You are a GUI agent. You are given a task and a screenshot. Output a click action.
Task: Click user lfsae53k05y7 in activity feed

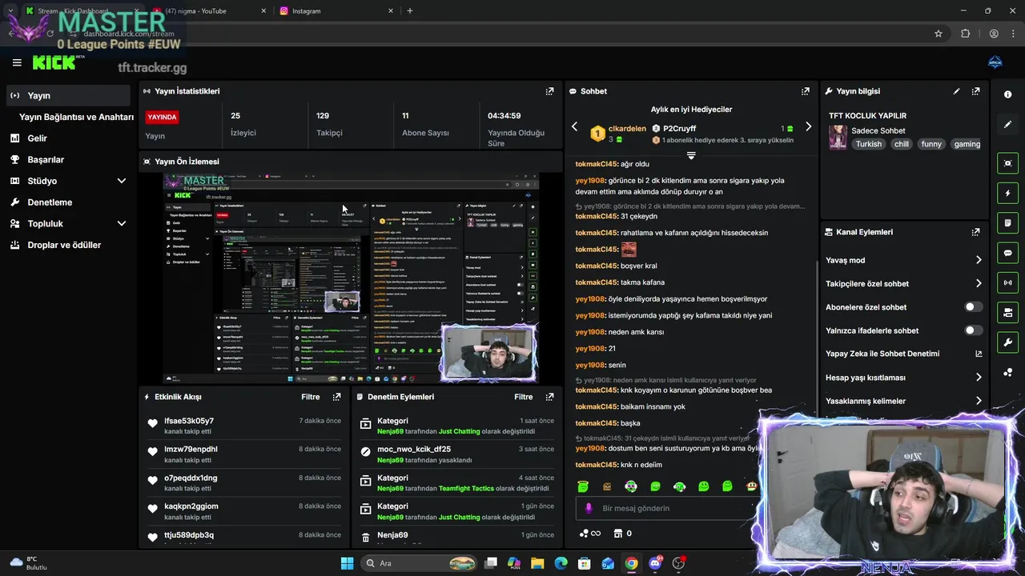click(x=189, y=421)
